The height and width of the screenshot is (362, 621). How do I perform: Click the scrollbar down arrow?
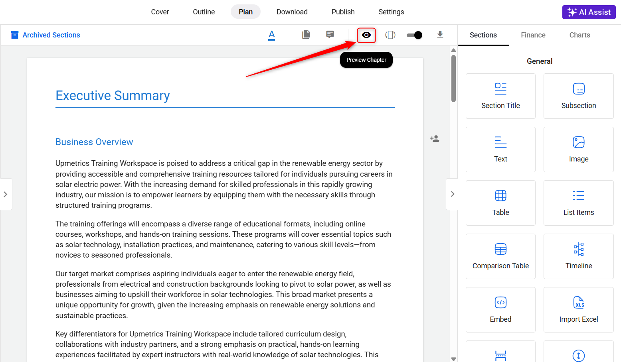point(453,359)
